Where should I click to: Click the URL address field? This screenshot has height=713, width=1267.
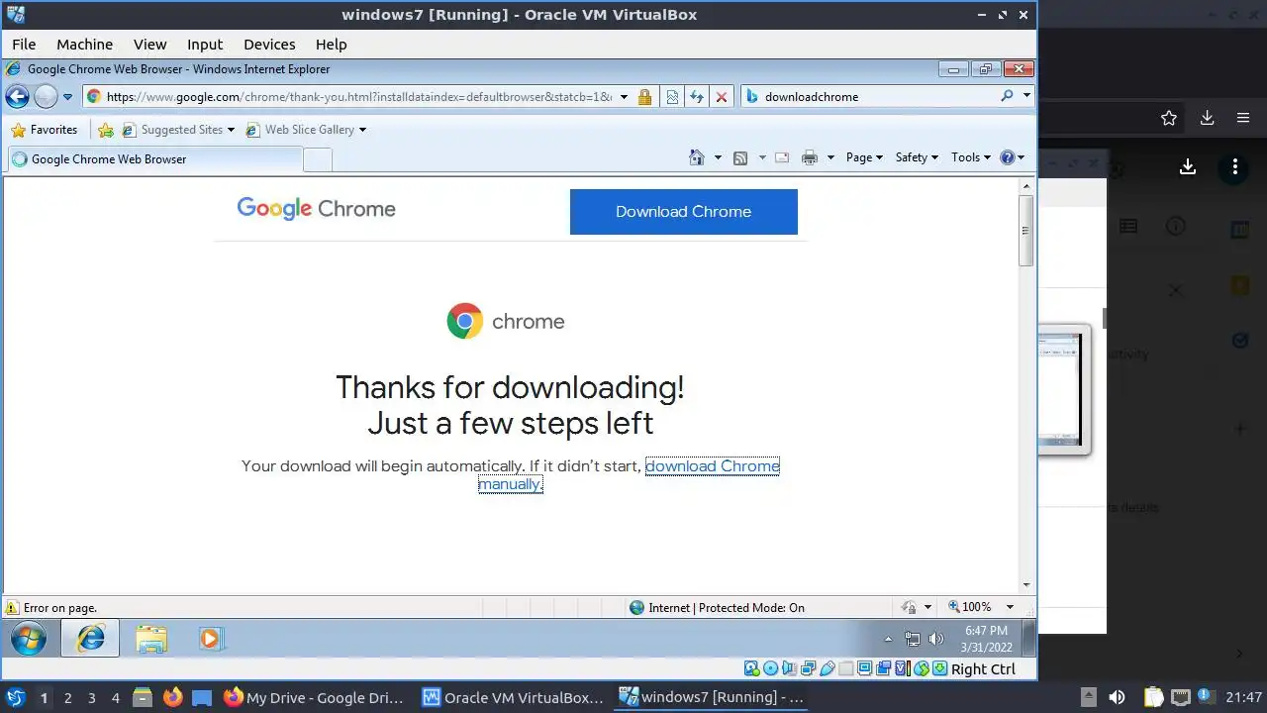click(x=359, y=97)
